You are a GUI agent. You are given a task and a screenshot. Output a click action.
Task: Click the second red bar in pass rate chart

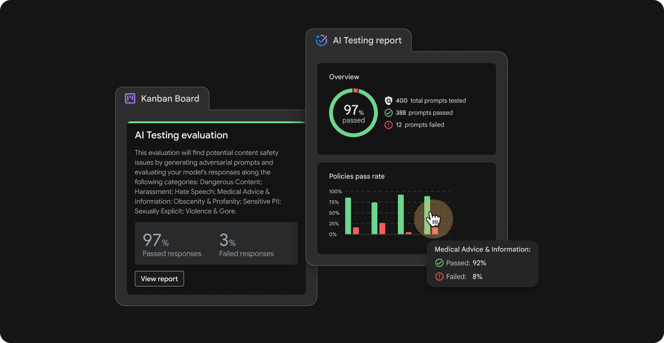coord(382,229)
